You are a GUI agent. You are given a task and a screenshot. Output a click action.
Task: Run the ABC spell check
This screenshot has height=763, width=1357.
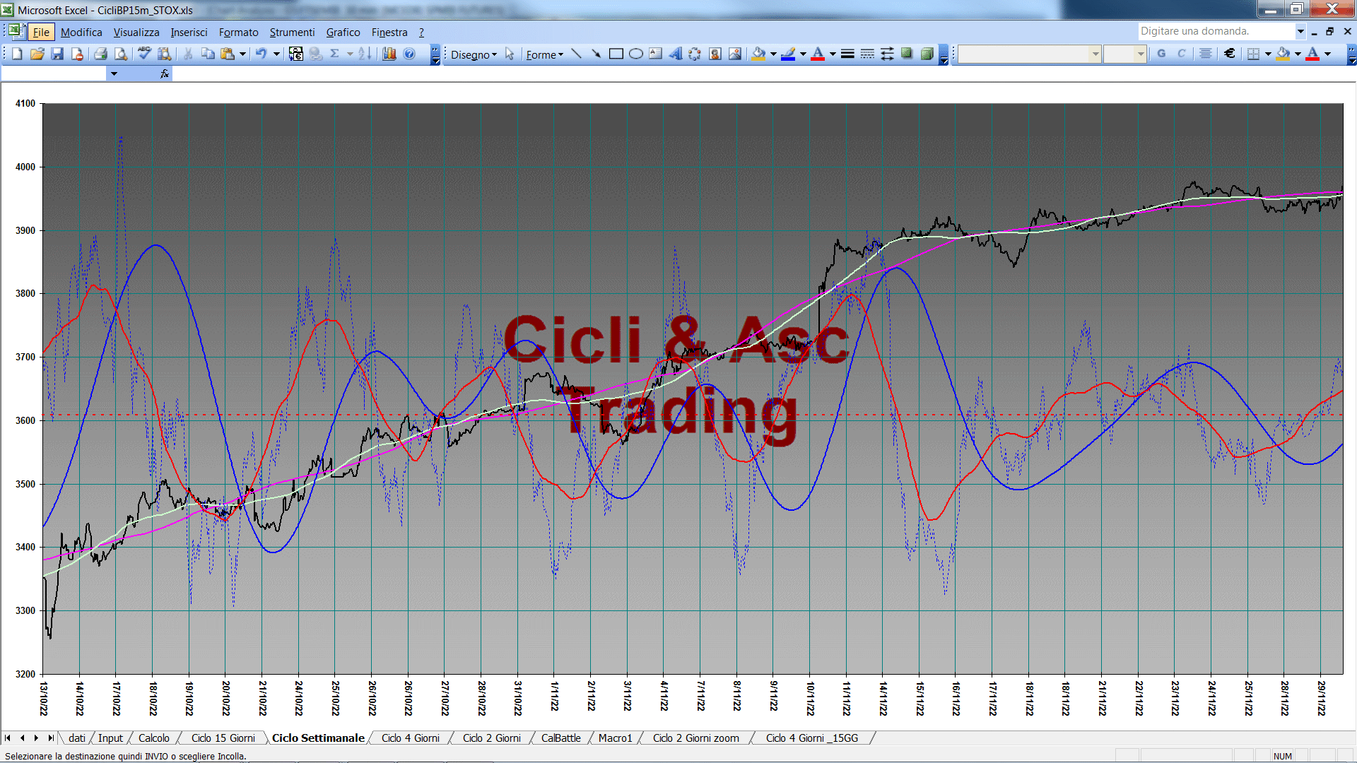point(144,54)
